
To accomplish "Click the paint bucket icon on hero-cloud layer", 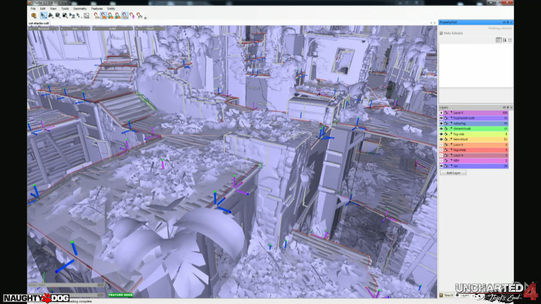I will [x=446, y=139].
